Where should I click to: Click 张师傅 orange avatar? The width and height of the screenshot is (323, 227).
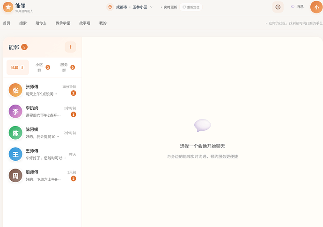coord(15,90)
